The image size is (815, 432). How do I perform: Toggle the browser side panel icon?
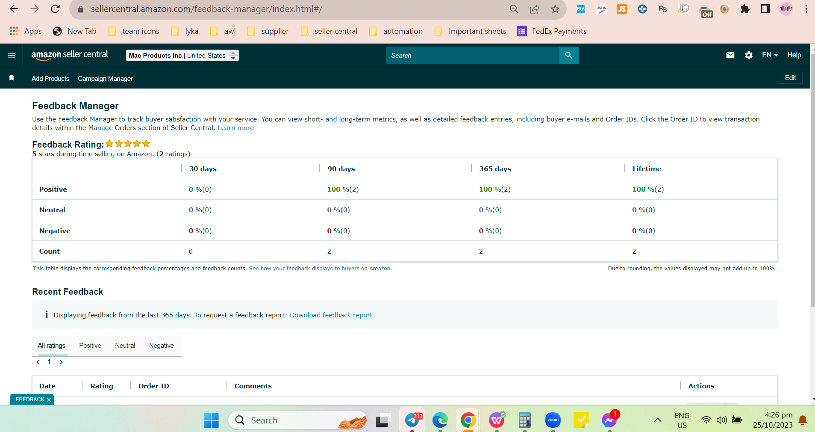[765, 9]
